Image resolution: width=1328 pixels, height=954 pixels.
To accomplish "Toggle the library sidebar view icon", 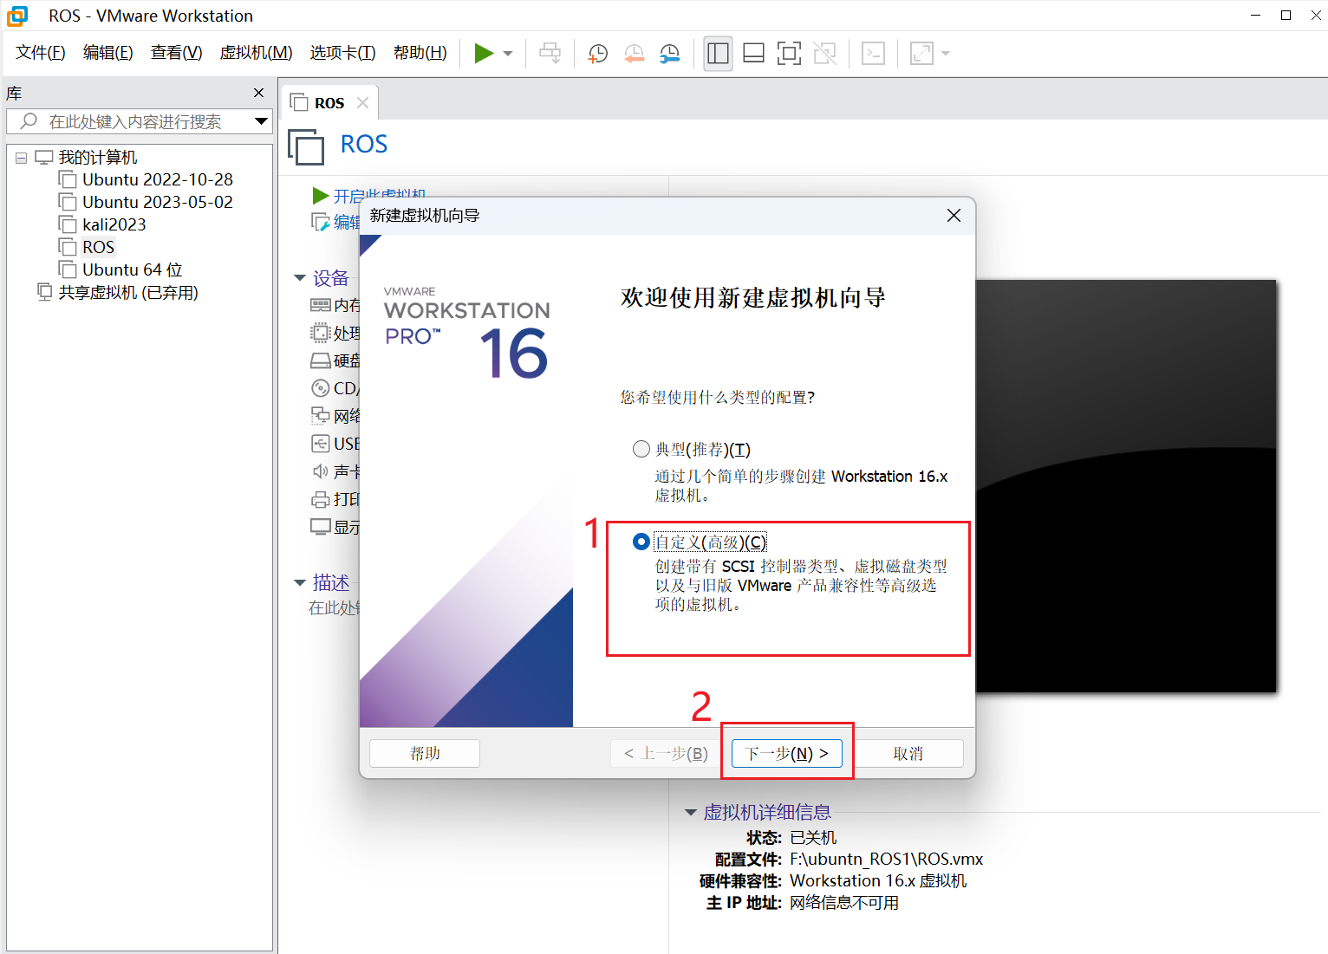I will coord(718,54).
